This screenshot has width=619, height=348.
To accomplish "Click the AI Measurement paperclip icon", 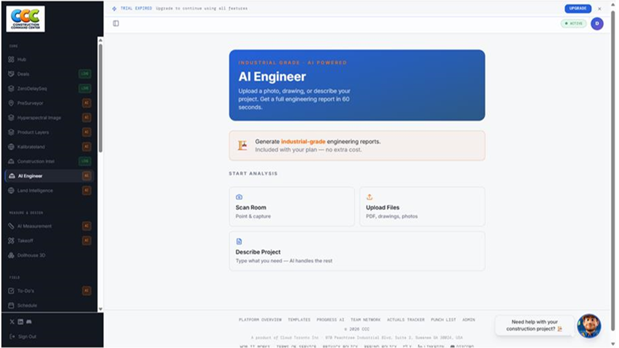I will pos(12,226).
